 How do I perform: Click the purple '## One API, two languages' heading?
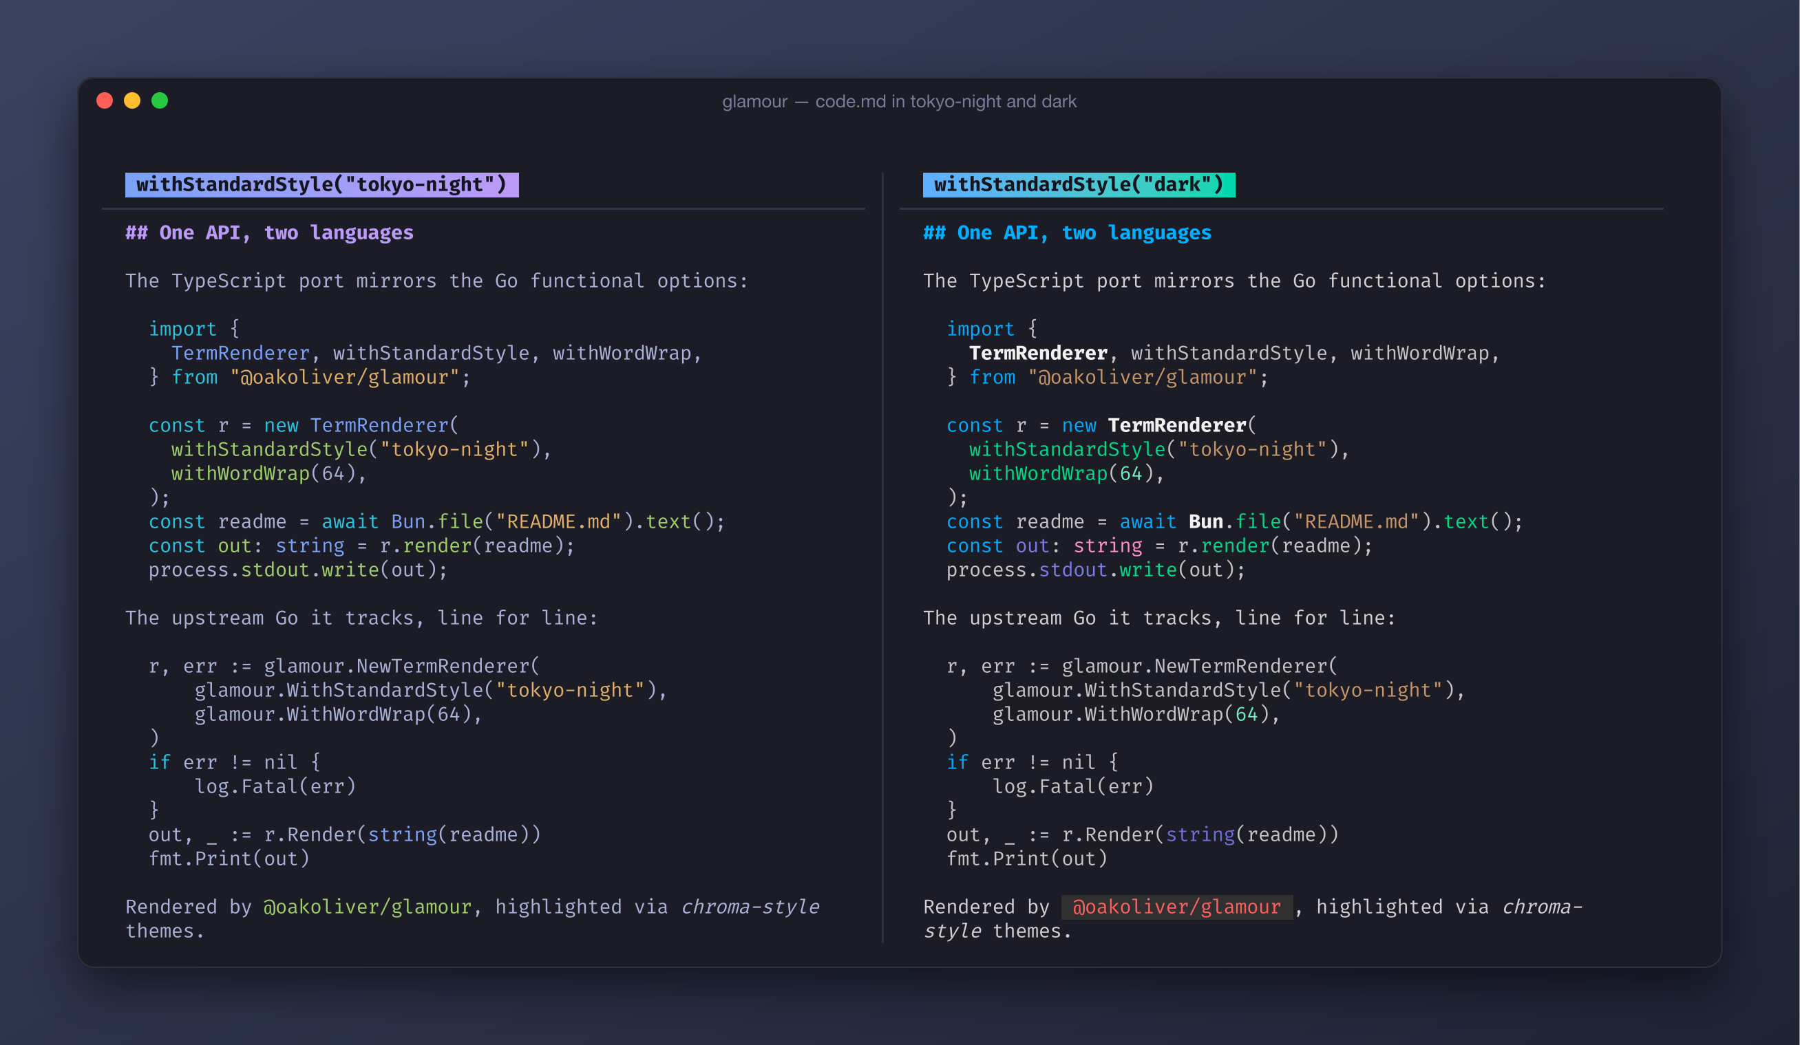pos(269,233)
